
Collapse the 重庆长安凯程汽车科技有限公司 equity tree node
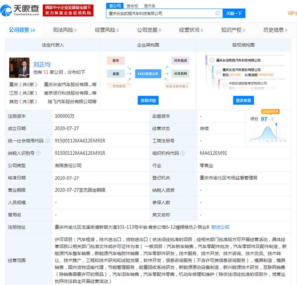(212, 60)
